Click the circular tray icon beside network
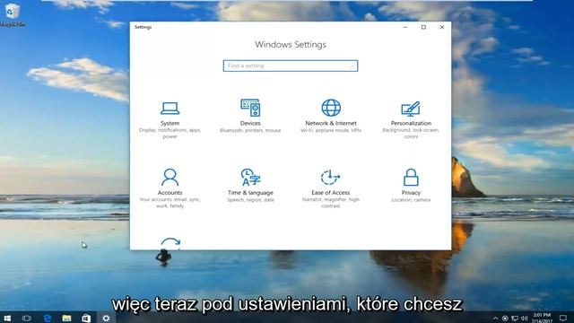Image resolution: width=574 pixels, height=323 pixels. (505, 319)
